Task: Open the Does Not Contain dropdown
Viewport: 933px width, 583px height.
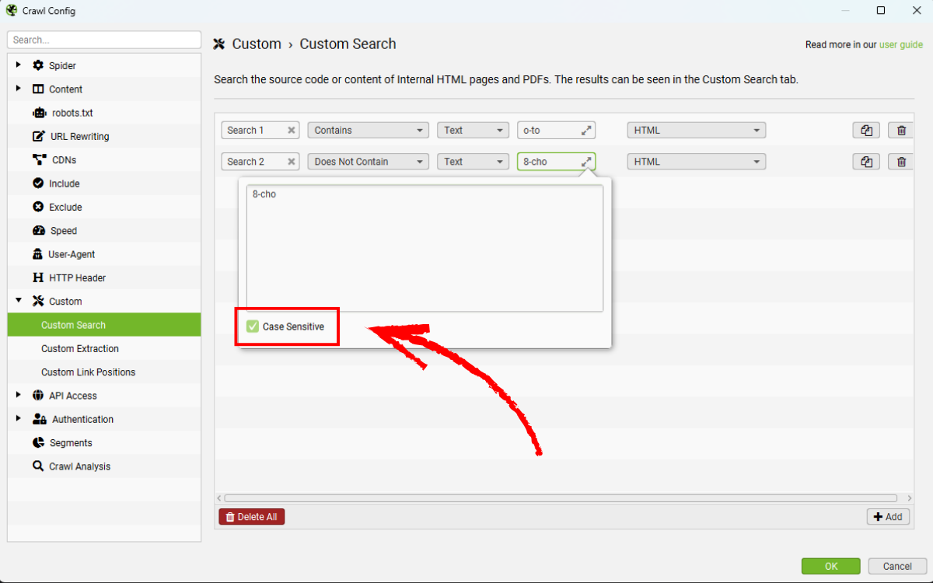Action: tap(368, 162)
